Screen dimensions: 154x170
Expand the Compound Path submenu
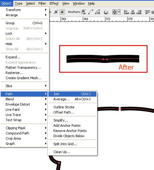tap(24, 133)
